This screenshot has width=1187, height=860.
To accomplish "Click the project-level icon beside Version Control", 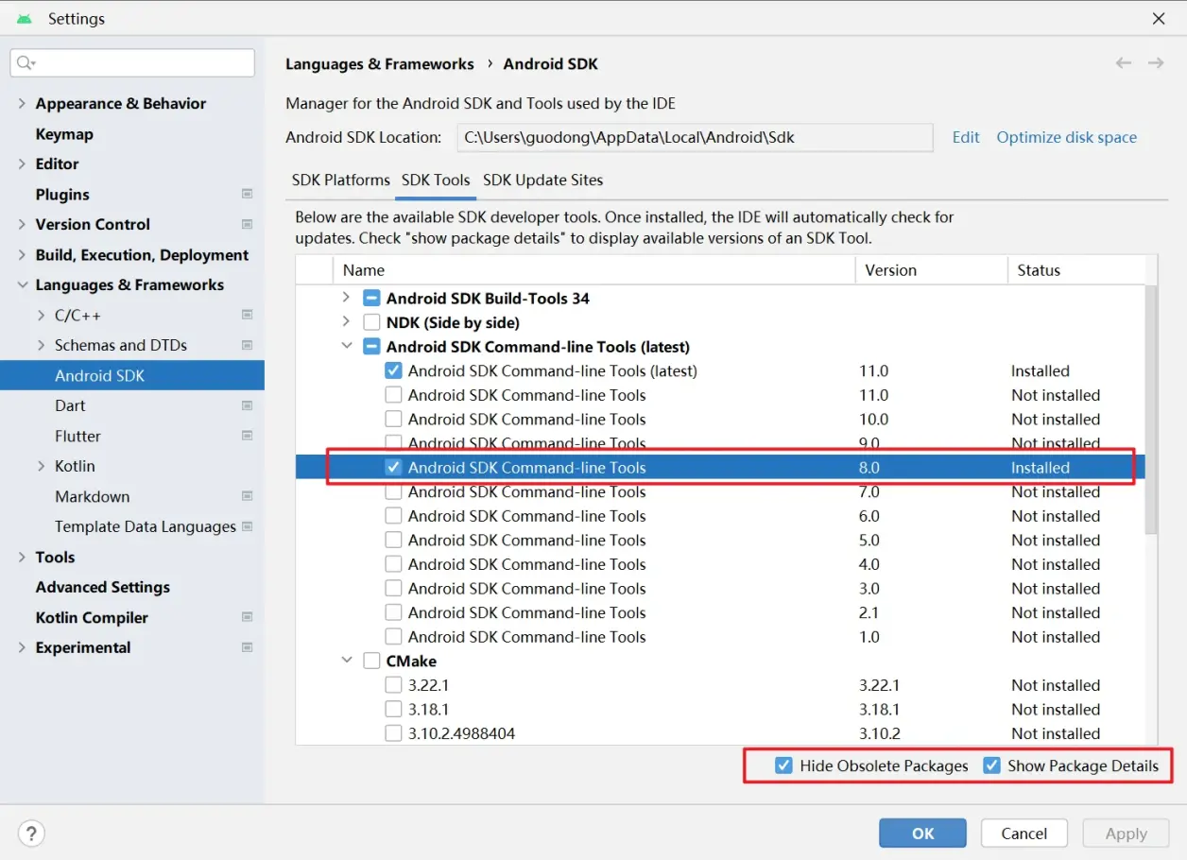I will 248,224.
